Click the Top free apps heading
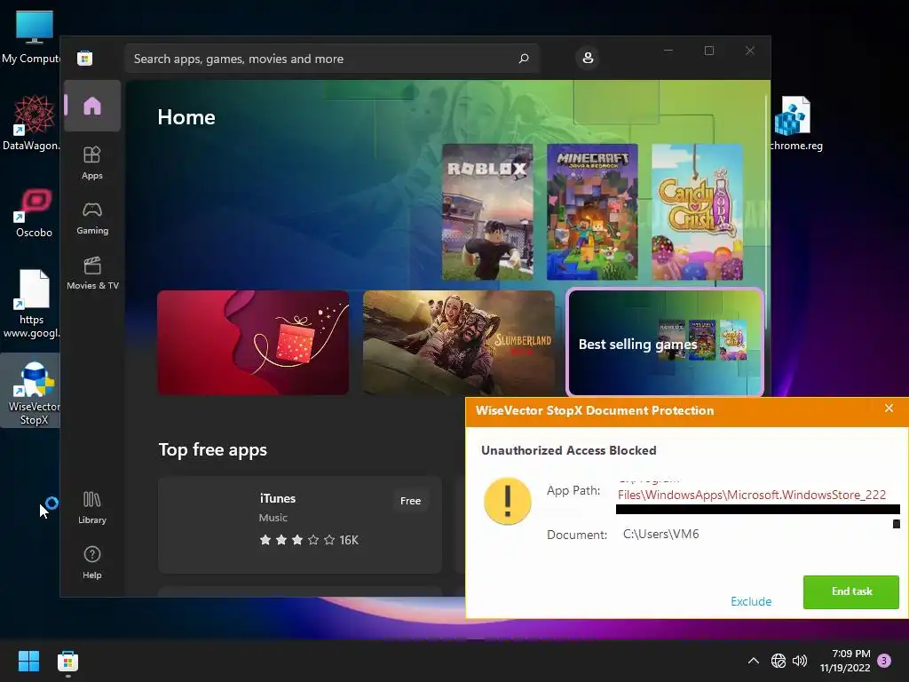The image size is (909, 682). click(213, 450)
